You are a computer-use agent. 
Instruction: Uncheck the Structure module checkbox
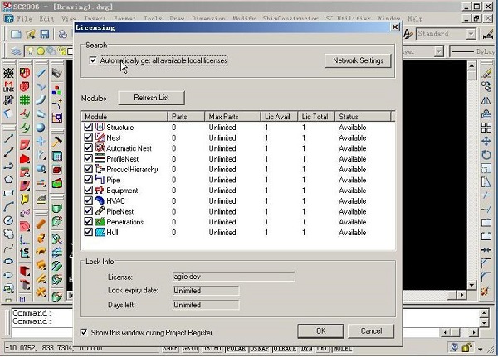point(89,128)
